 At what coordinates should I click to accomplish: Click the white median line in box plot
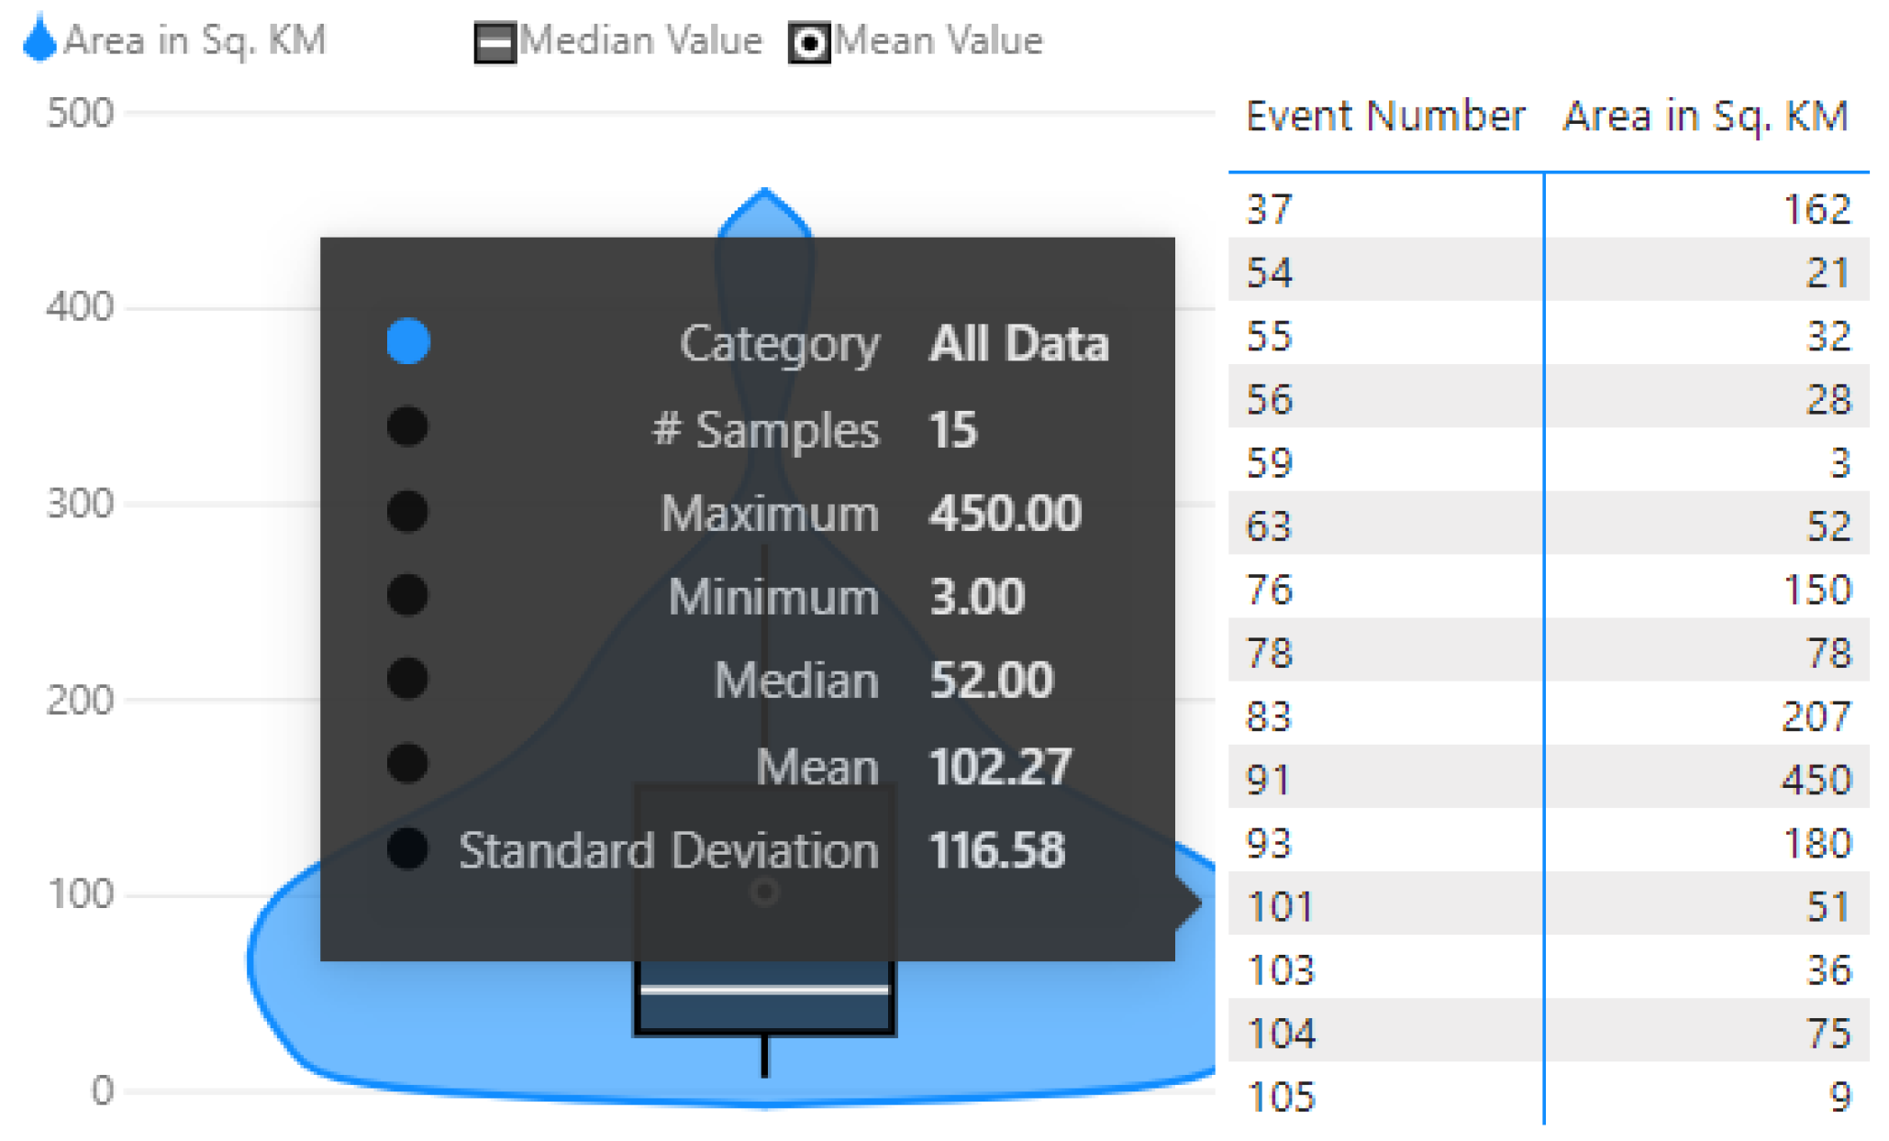(764, 990)
